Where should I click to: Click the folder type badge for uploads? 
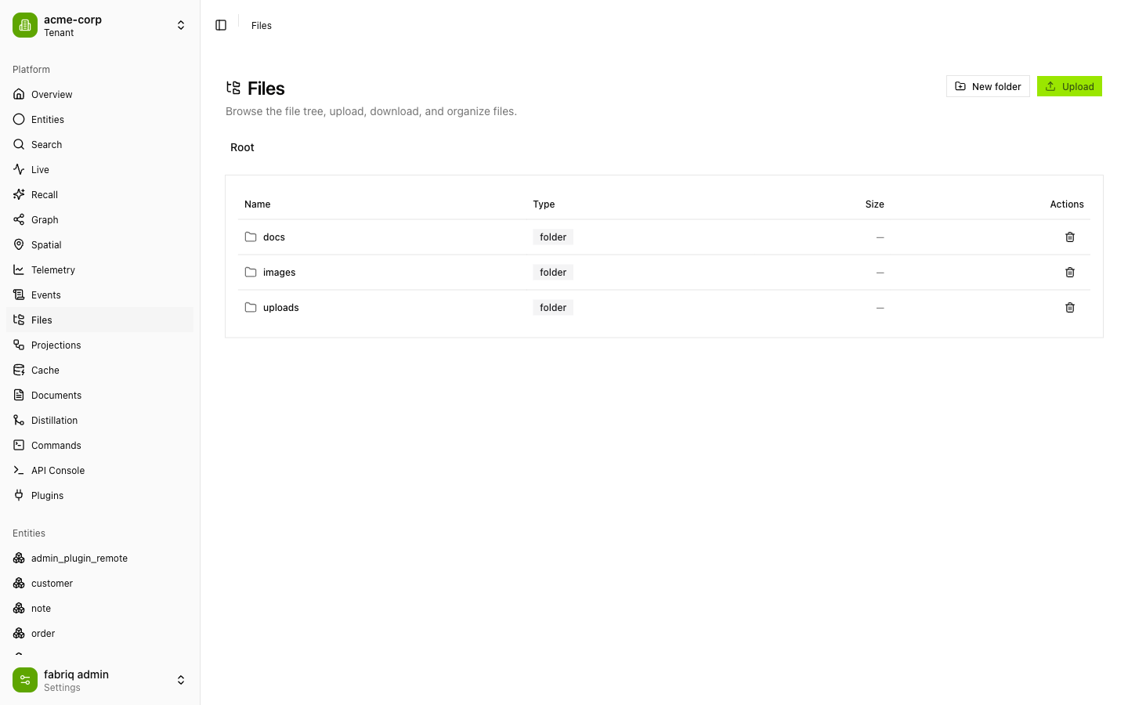pos(553,307)
